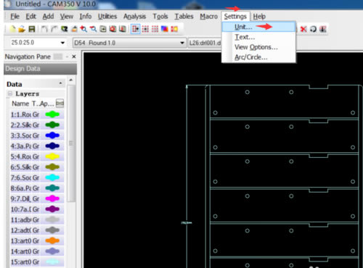Click the Redo arrow icon

click(54, 29)
